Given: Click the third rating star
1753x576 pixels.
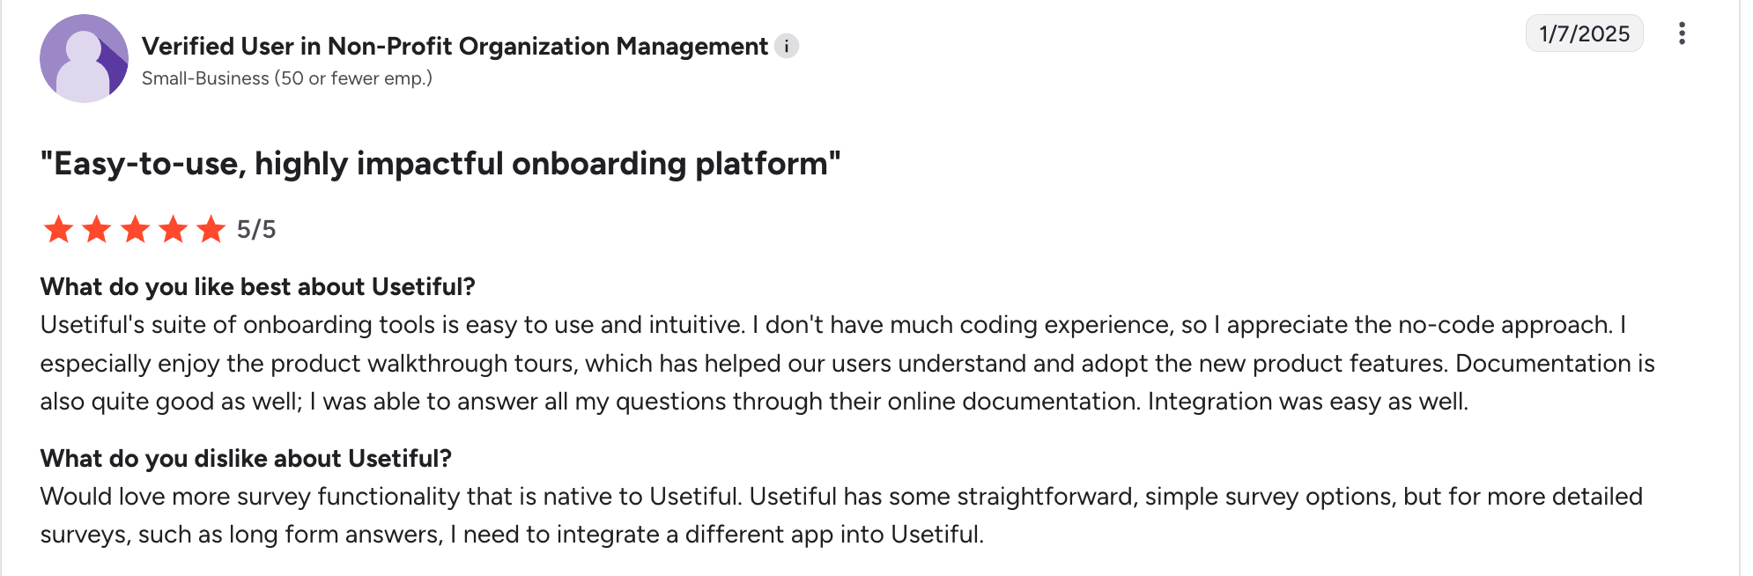Looking at the screenshot, I should 135,229.
